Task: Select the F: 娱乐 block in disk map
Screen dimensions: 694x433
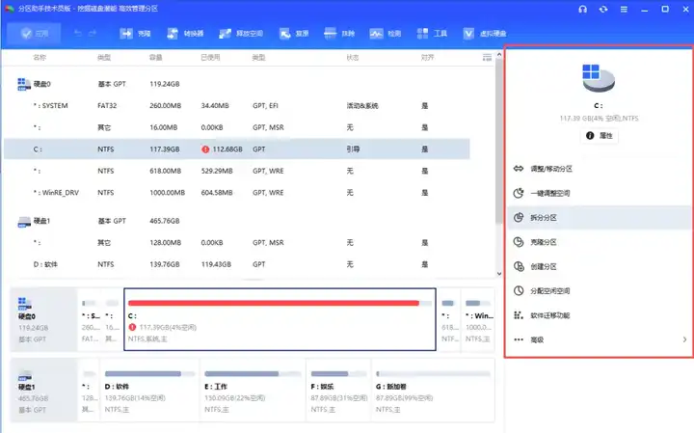Action: coord(339,390)
